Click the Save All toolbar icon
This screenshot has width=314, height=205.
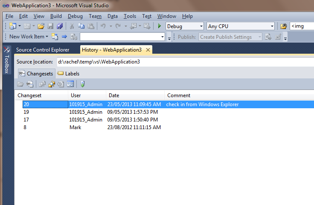tap(60, 26)
